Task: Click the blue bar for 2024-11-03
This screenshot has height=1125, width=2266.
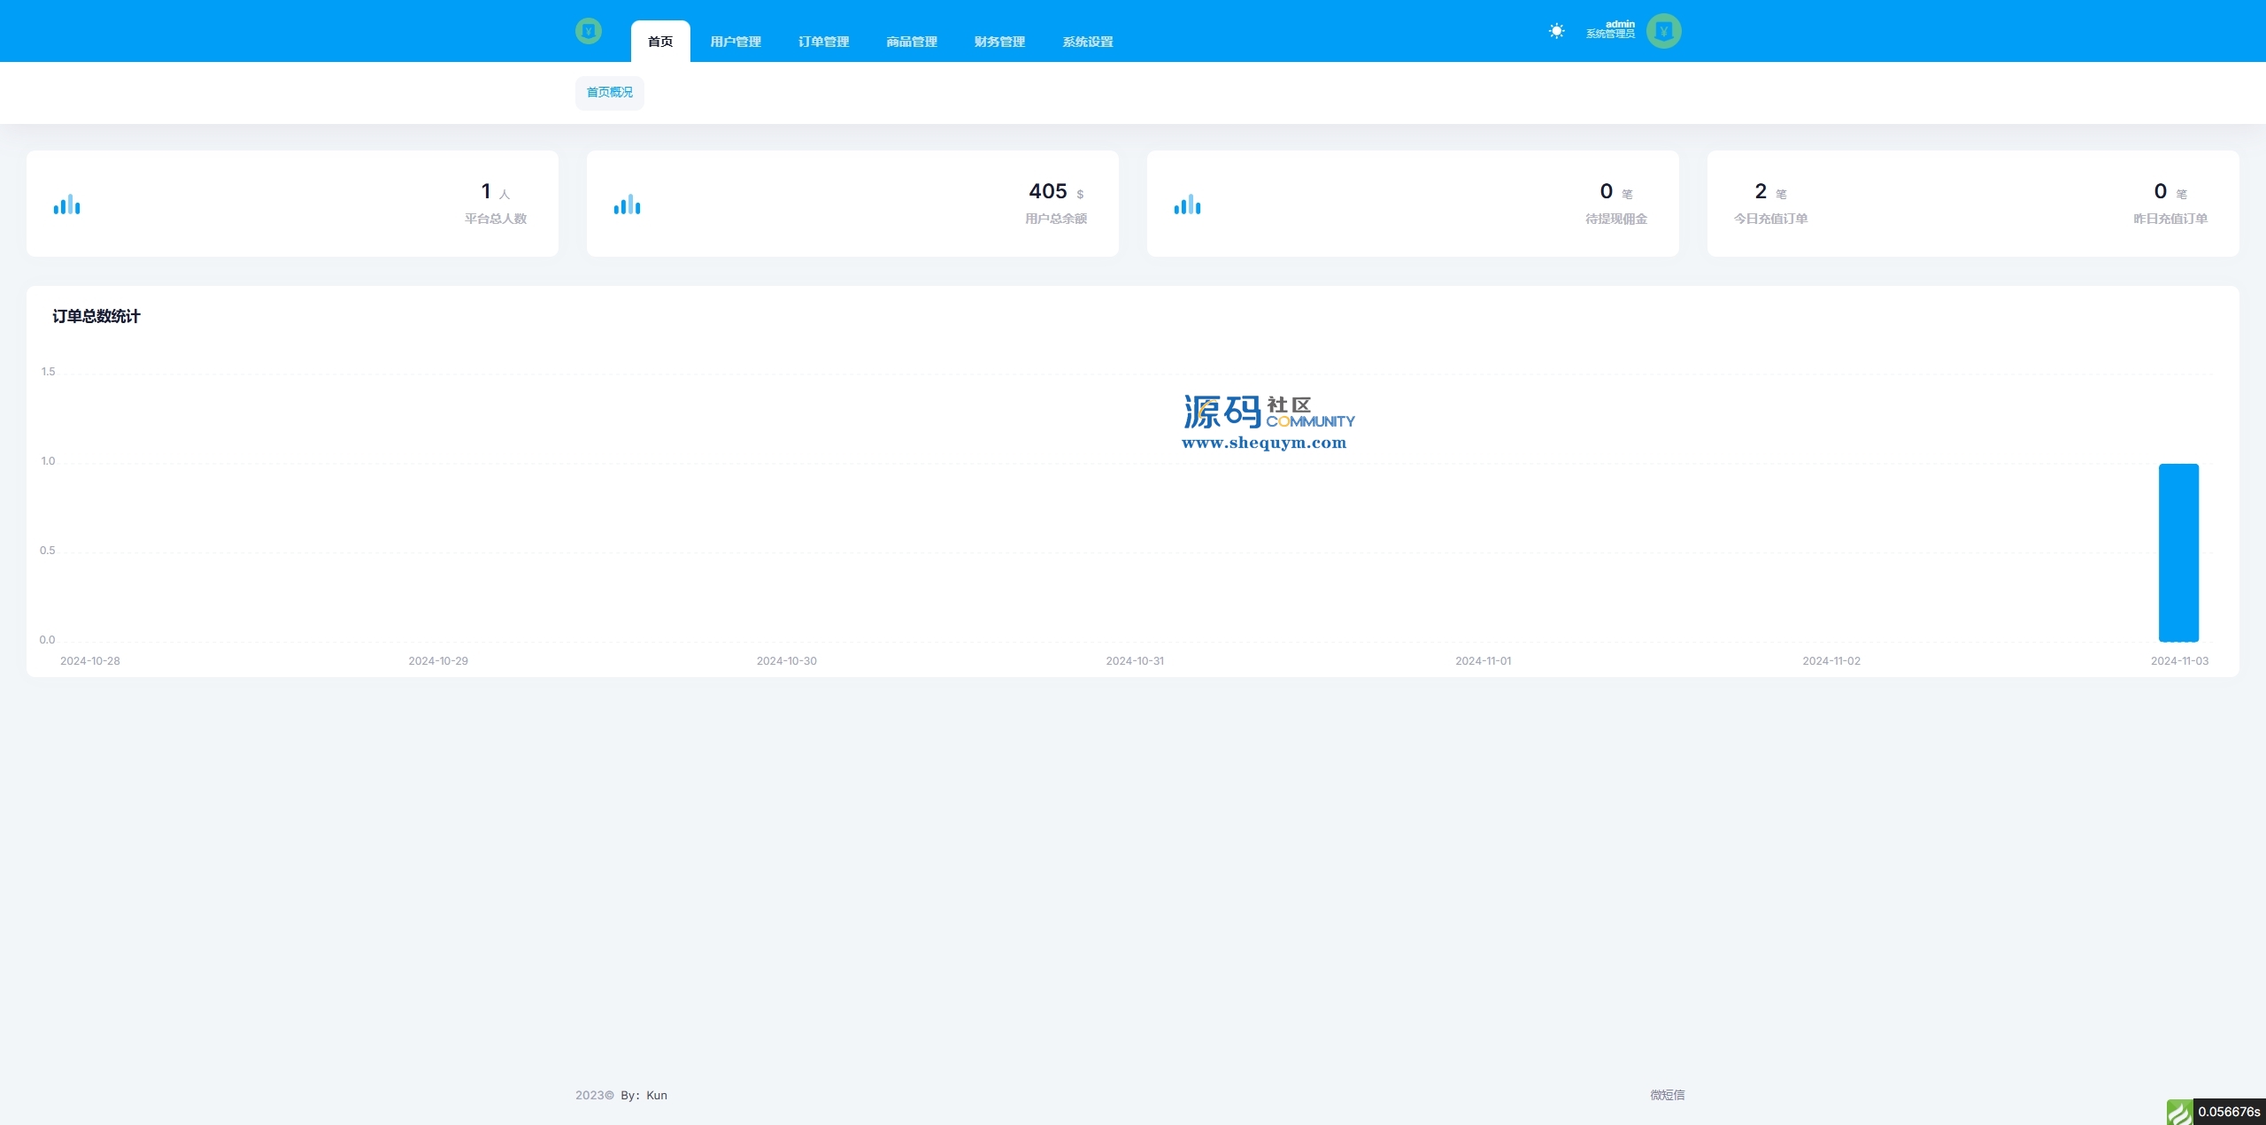Action: coord(2178,552)
